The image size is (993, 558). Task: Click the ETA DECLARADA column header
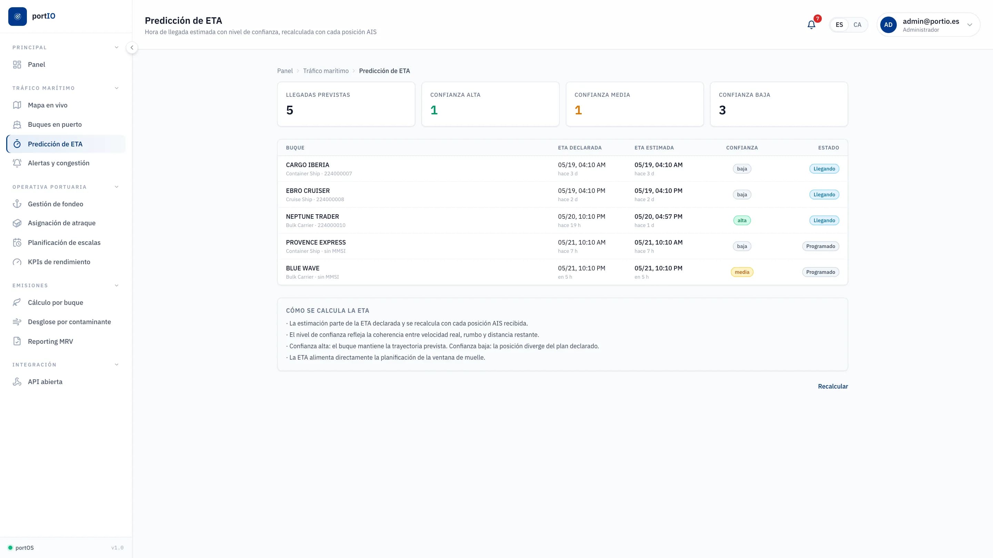[580, 148]
